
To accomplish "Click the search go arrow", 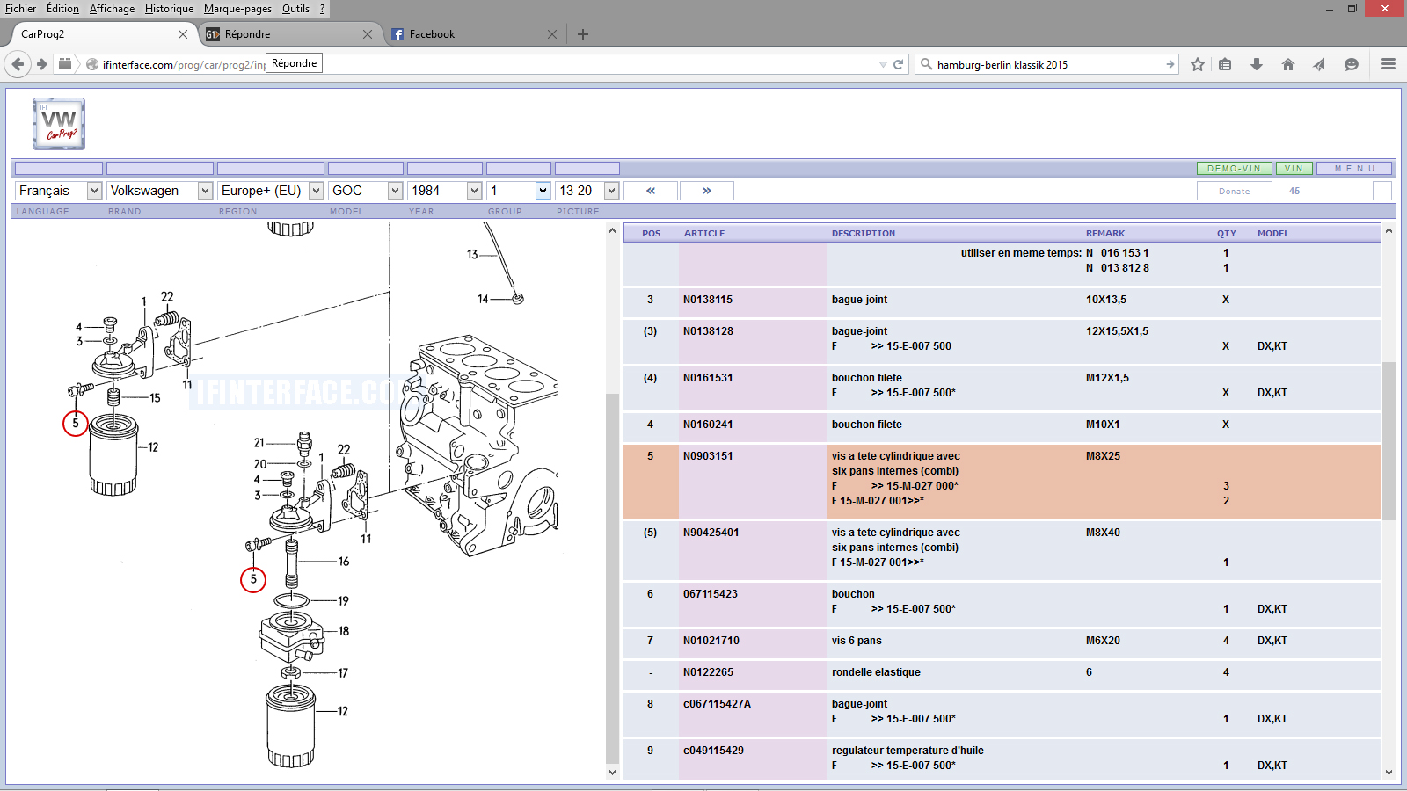I will coord(1170,64).
